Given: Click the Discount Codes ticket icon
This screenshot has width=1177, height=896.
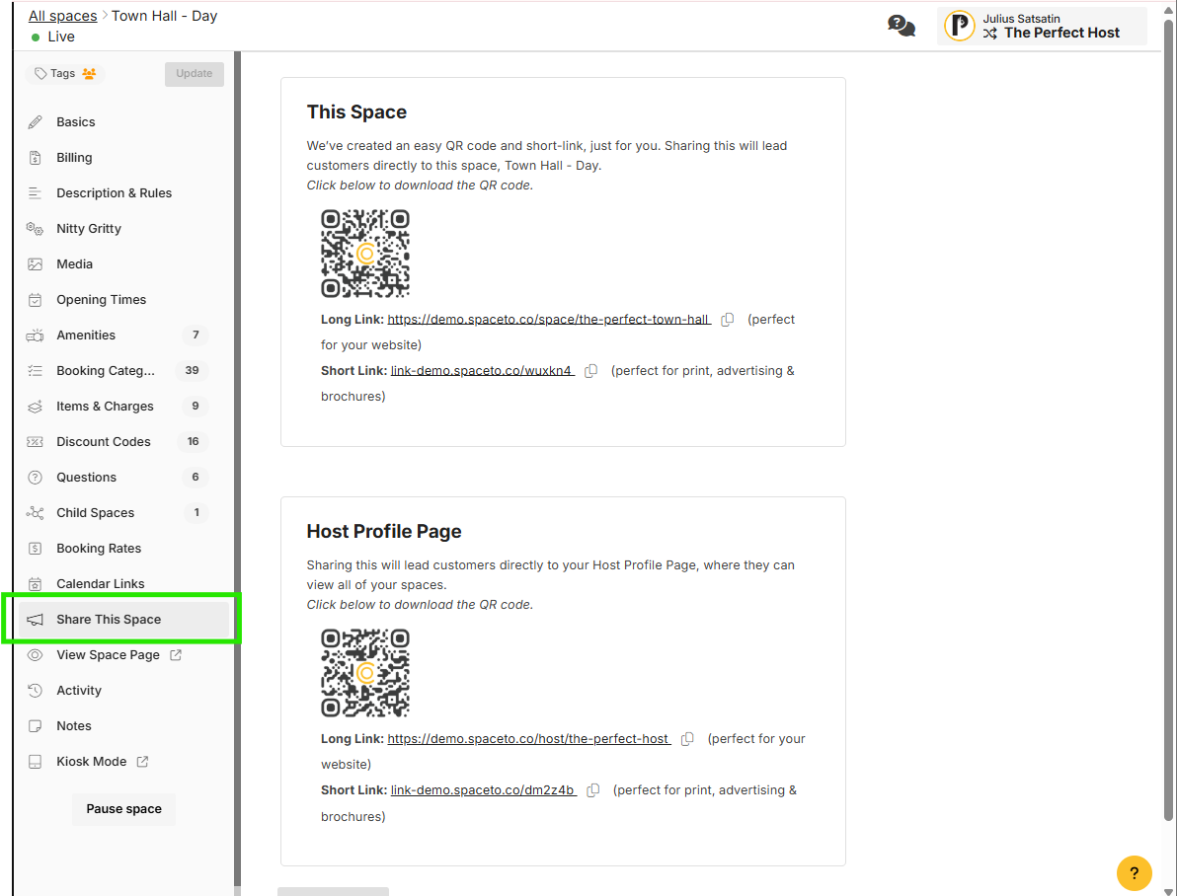Looking at the screenshot, I should pos(36,442).
